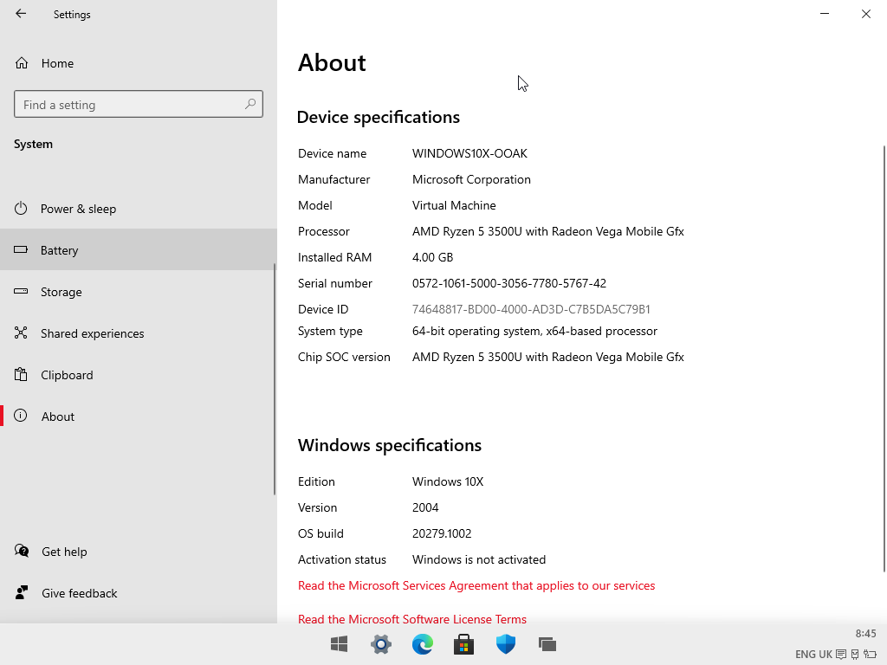This screenshot has width=887, height=665.
Task: Click the ENG UK language indicator
Action: (x=813, y=655)
